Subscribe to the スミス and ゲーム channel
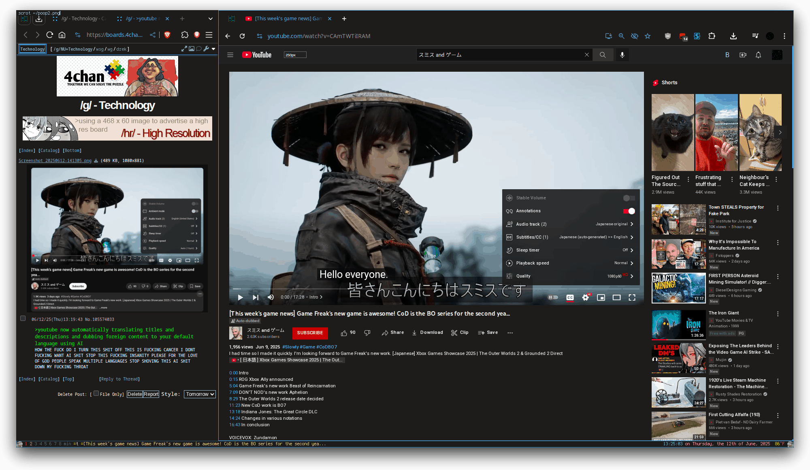The image size is (810, 470). click(310, 333)
